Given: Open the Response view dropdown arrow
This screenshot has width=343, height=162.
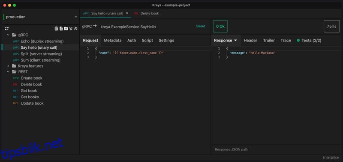Looking at the screenshot, I should pyautogui.click(x=235, y=41).
